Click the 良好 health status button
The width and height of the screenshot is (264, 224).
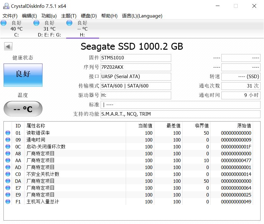(23, 75)
